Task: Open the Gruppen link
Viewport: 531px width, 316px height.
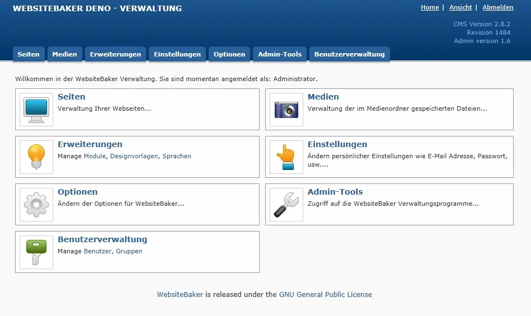Action: coord(129,251)
